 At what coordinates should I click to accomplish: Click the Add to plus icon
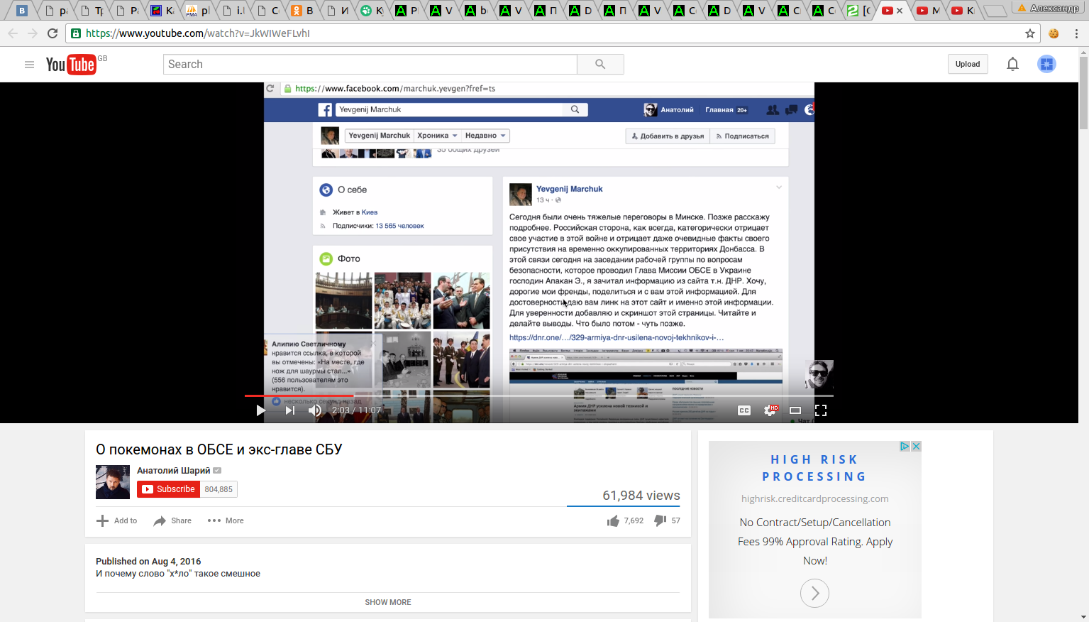pos(102,520)
